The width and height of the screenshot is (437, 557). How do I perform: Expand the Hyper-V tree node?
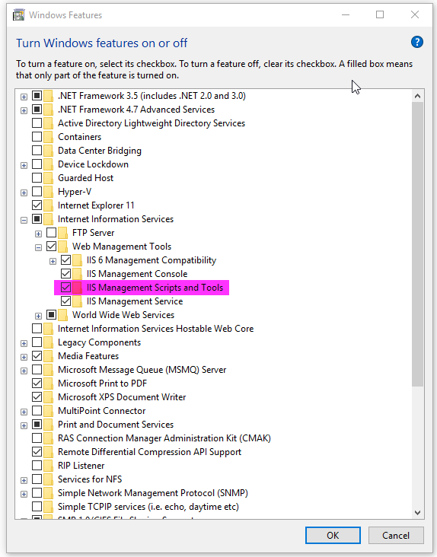(x=24, y=193)
